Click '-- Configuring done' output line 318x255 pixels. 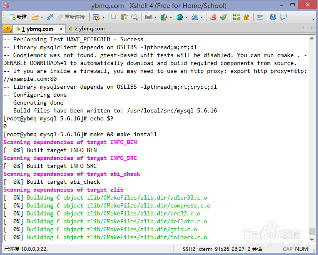[x=35, y=95]
